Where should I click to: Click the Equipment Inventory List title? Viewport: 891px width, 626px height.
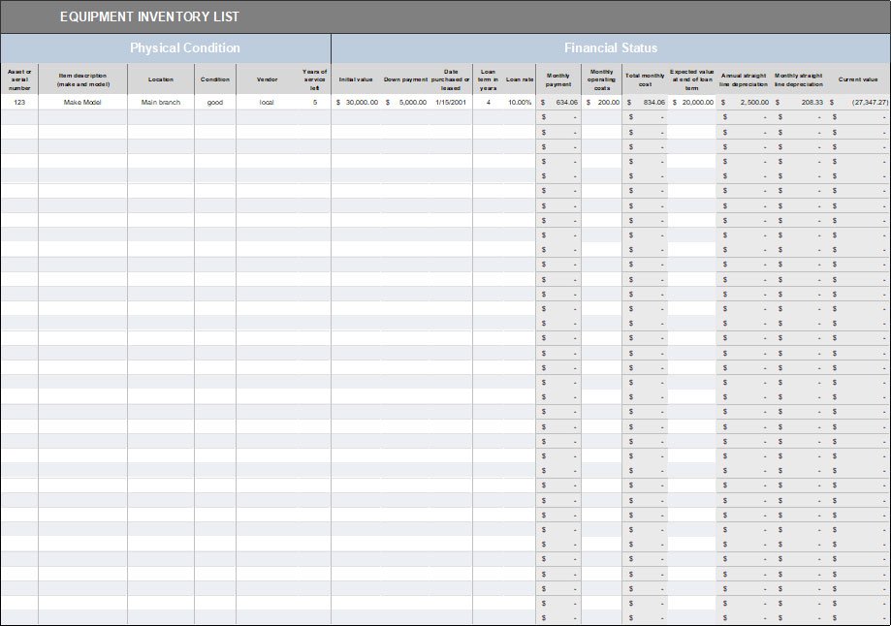[149, 16]
